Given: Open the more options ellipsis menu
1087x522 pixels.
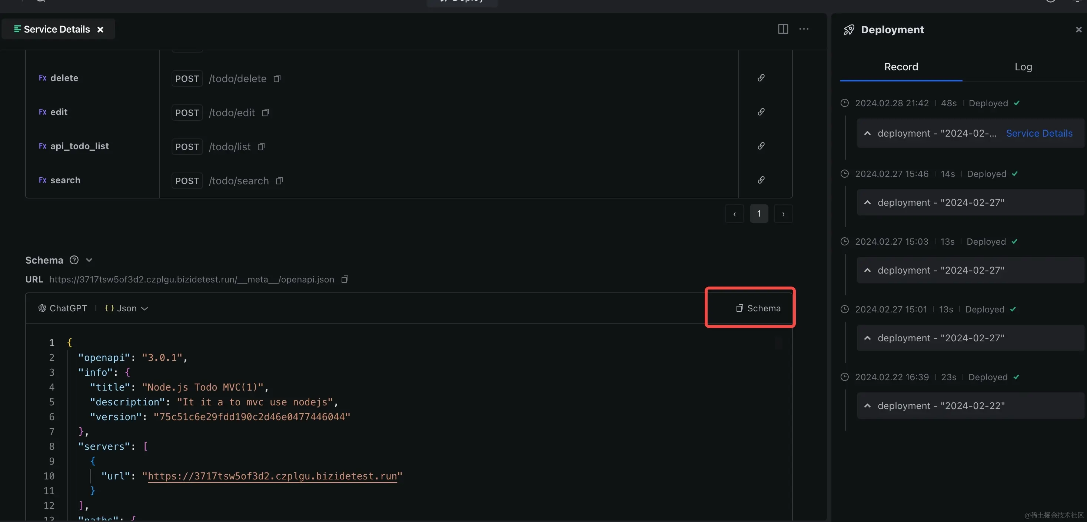Looking at the screenshot, I should pyautogui.click(x=804, y=29).
